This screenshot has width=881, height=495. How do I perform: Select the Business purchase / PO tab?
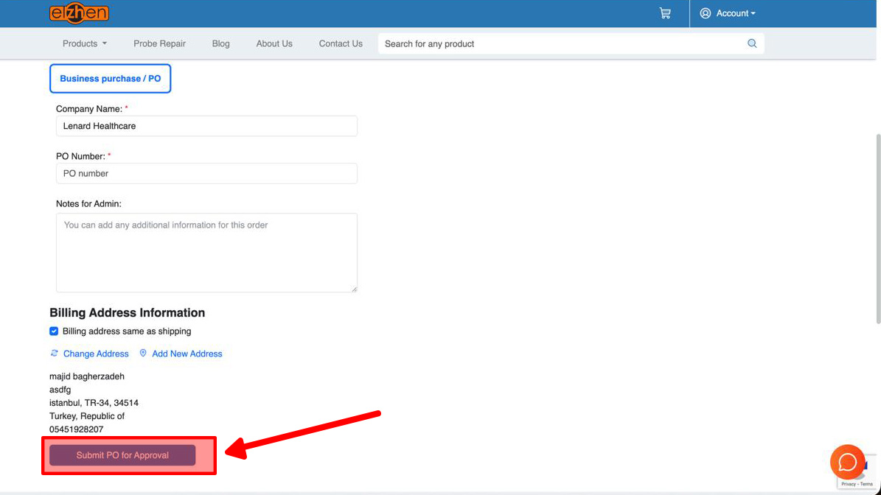(110, 78)
